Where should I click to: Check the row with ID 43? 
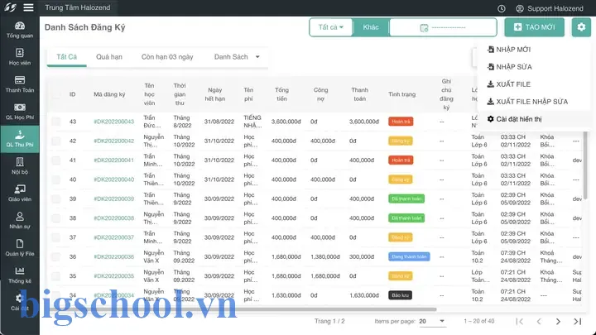(x=56, y=122)
